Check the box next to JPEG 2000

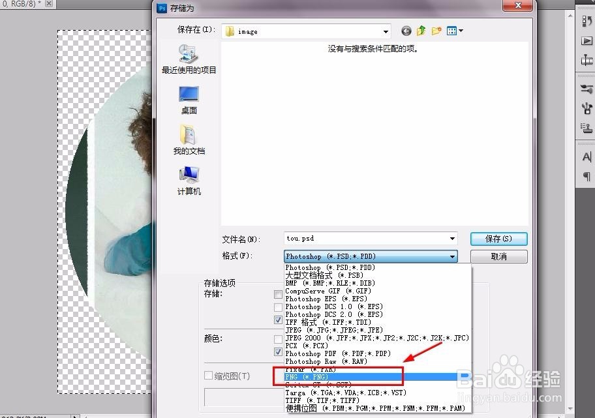[x=279, y=338]
